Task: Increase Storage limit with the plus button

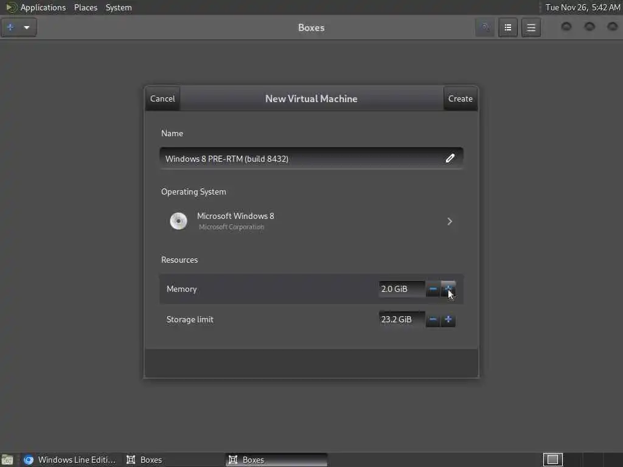Action: tap(448, 319)
